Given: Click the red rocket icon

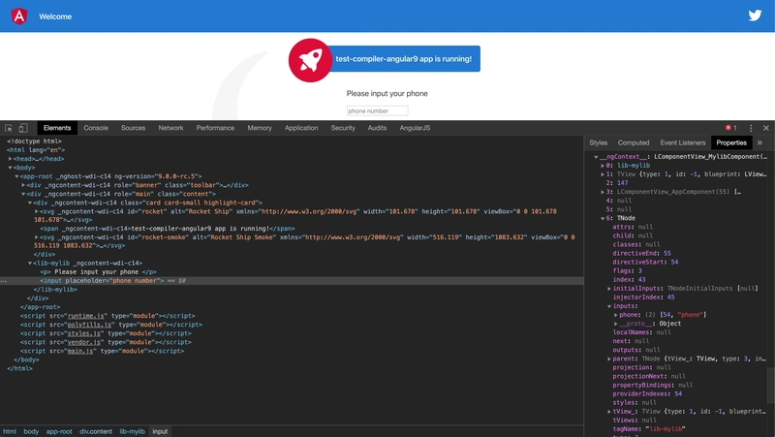Looking at the screenshot, I should [x=310, y=60].
